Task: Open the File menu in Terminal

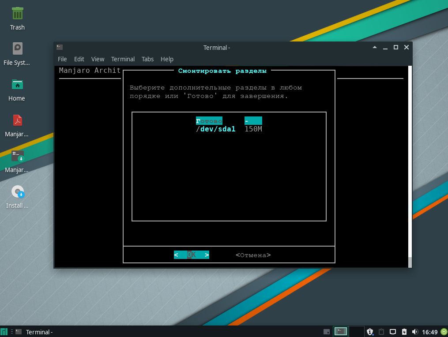Action: pos(62,59)
